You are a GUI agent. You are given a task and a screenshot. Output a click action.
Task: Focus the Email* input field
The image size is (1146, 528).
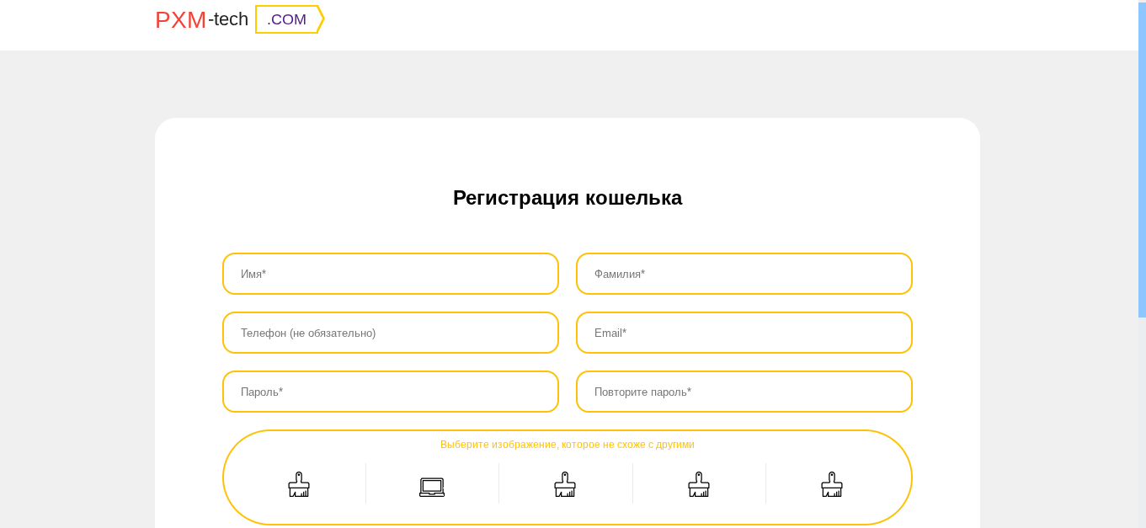[744, 333]
